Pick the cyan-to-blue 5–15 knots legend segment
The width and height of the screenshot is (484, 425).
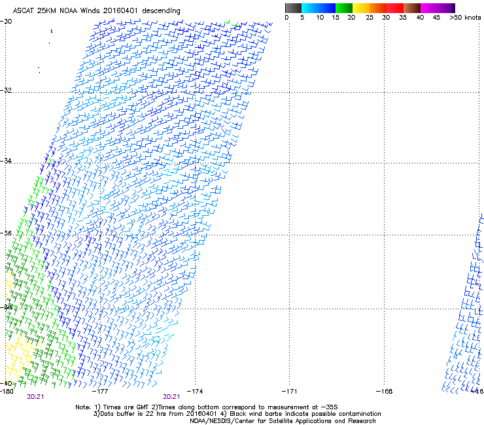pos(319,8)
